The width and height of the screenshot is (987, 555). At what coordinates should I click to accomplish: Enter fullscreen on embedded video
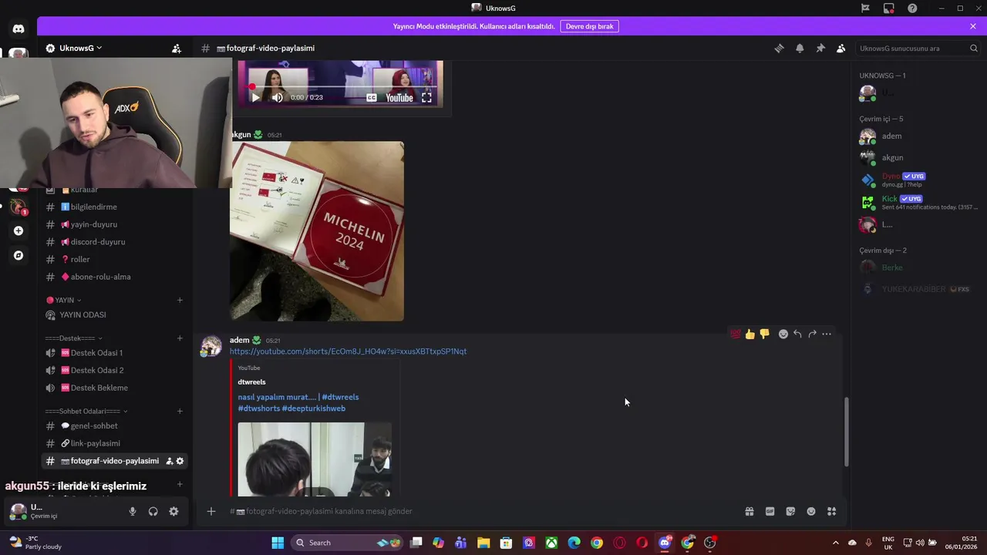coord(426,98)
